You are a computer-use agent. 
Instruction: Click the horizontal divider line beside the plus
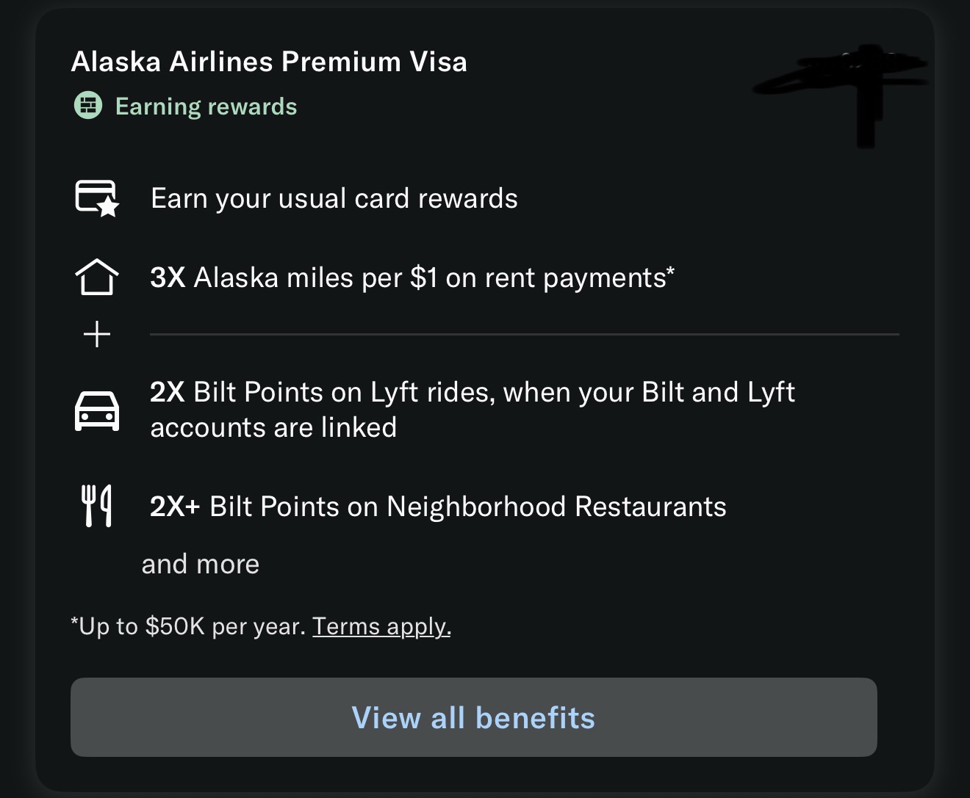pyautogui.click(x=524, y=335)
